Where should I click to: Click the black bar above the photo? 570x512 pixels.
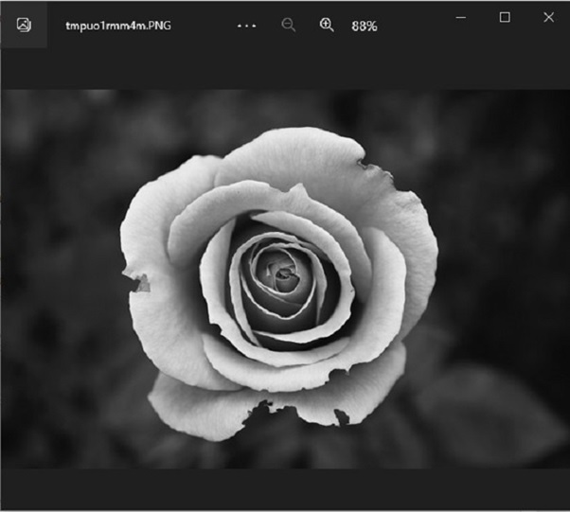pos(284,70)
